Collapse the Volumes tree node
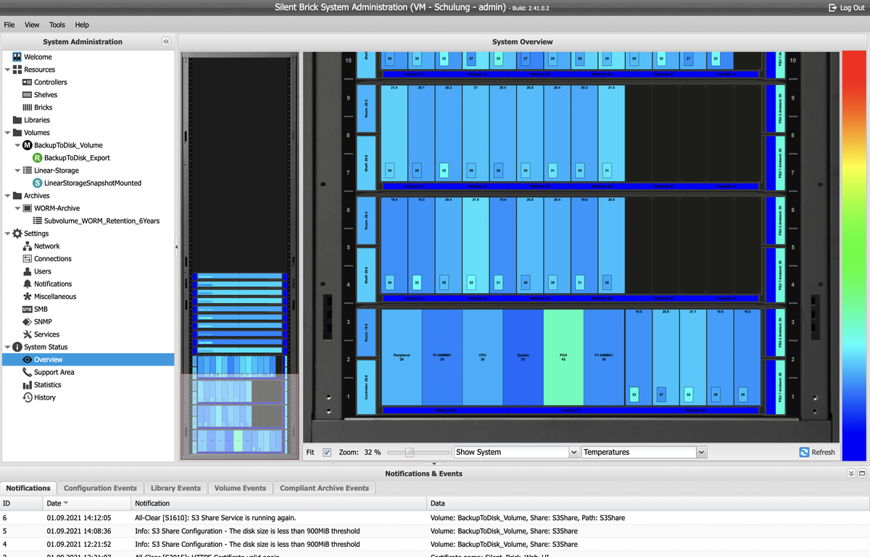The height and width of the screenshot is (557, 870). coord(7,133)
